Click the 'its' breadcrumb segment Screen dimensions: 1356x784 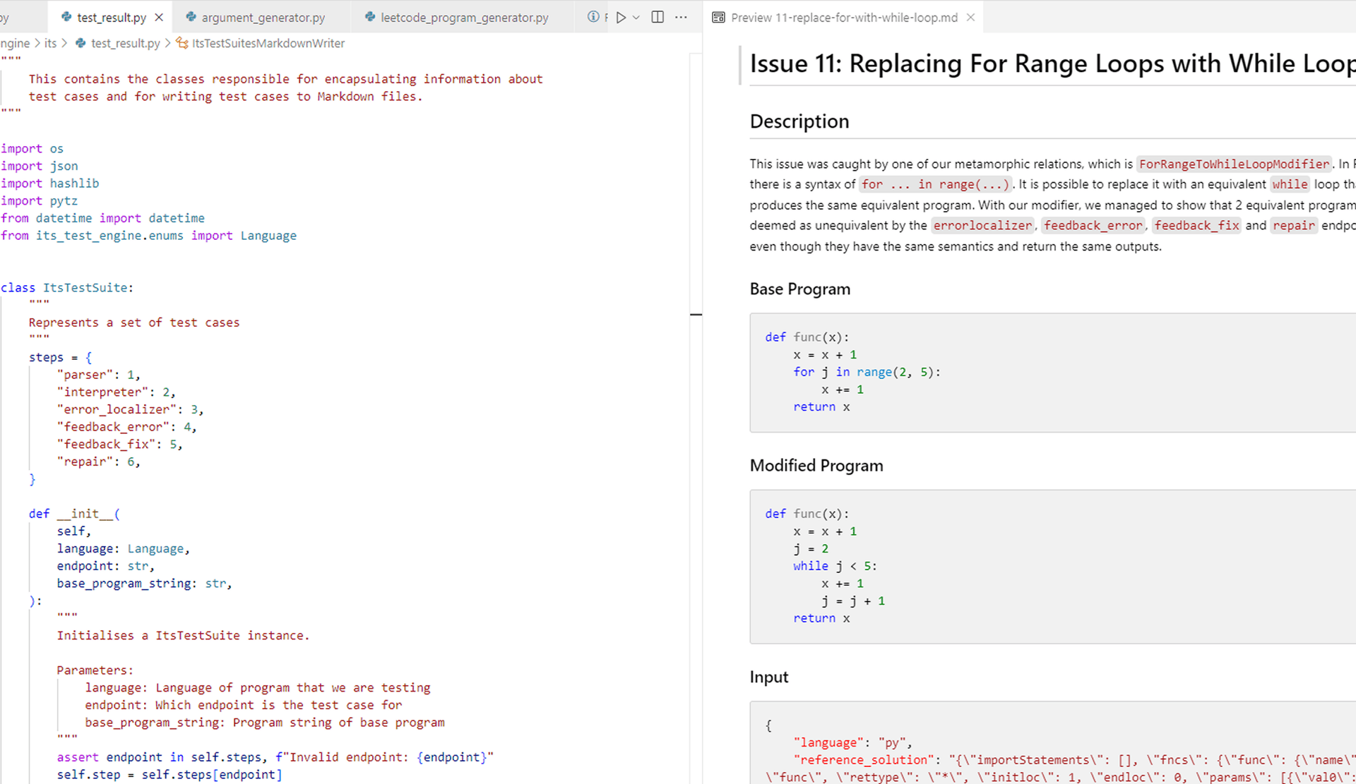pos(50,43)
